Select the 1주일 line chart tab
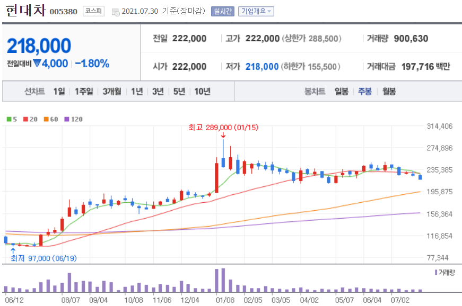This screenshot has height=306, width=462. click(84, 92)
